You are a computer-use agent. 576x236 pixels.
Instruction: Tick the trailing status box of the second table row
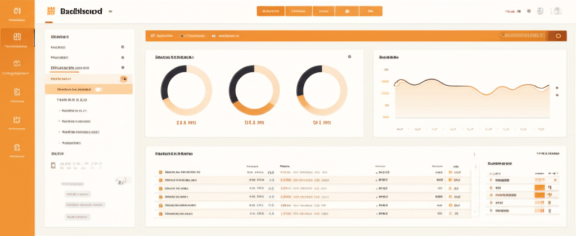point(451,181)
